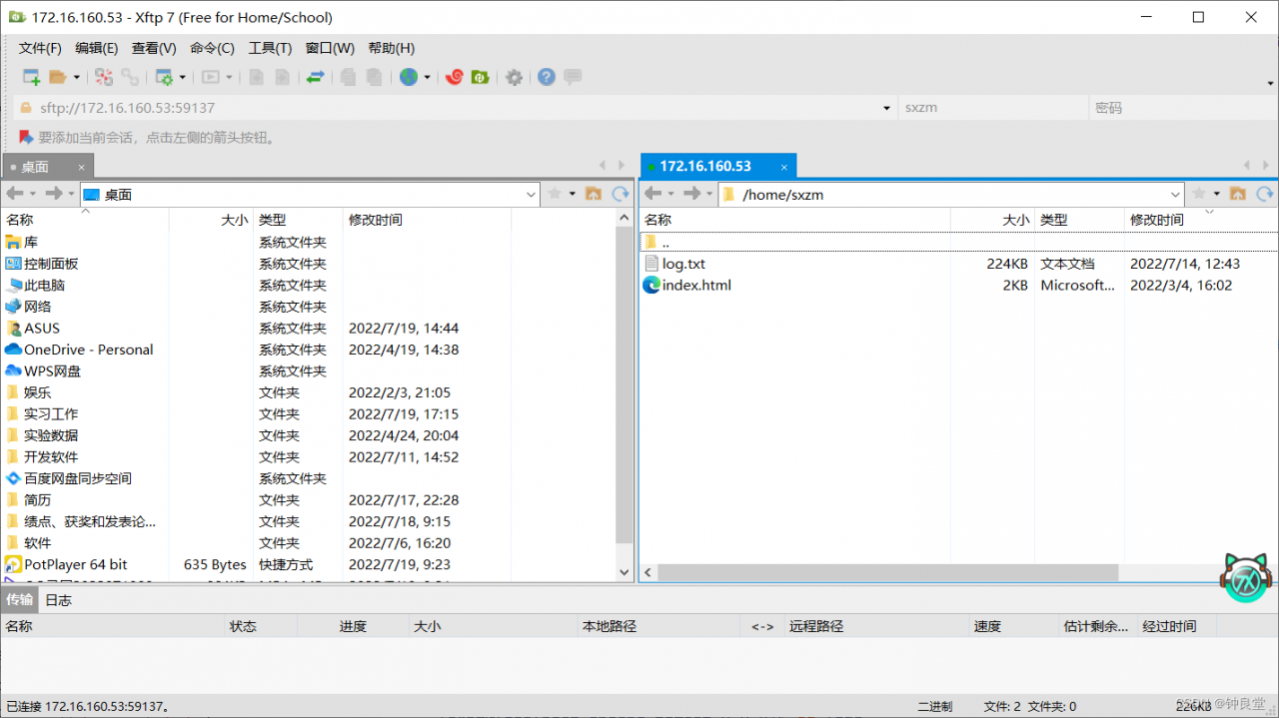This screenshot has width=1279, height=718.
Task: Click the forward arrow in the remote pane
Action: pyautogui.click(x=691, y=194)
